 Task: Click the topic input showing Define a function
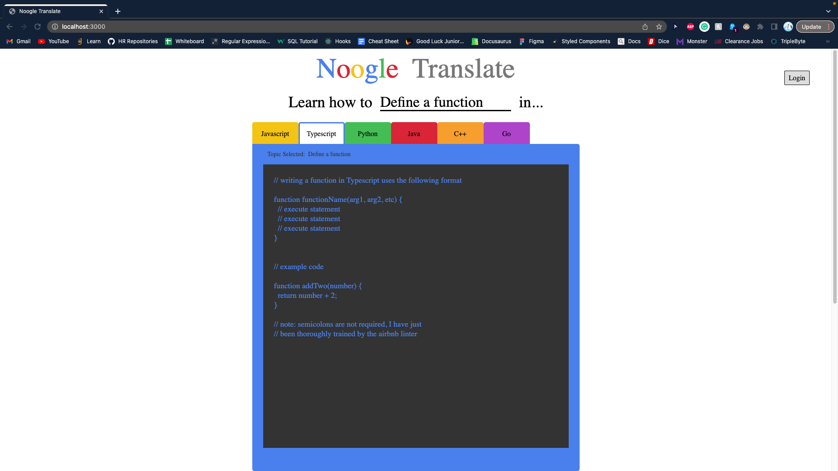[x=444, y=102]
